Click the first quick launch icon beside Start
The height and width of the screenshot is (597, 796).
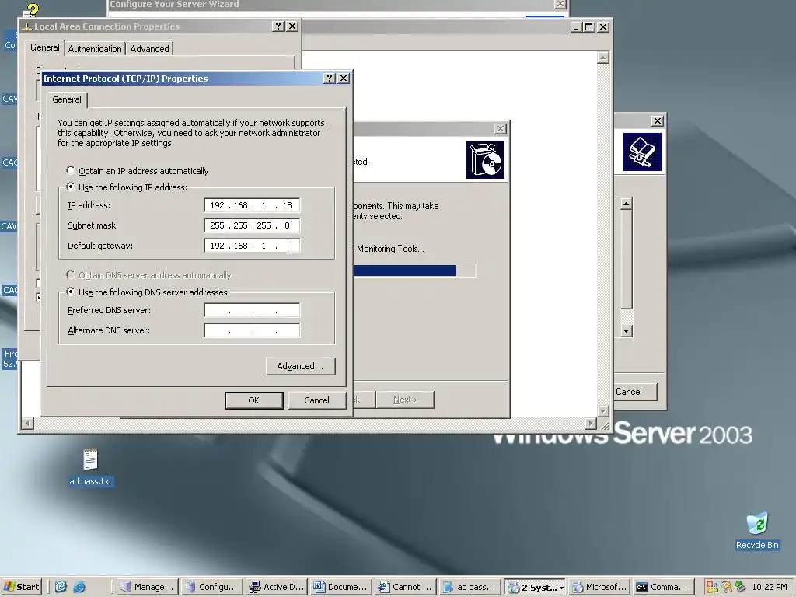pyautogui.click(x=61, y=587)
